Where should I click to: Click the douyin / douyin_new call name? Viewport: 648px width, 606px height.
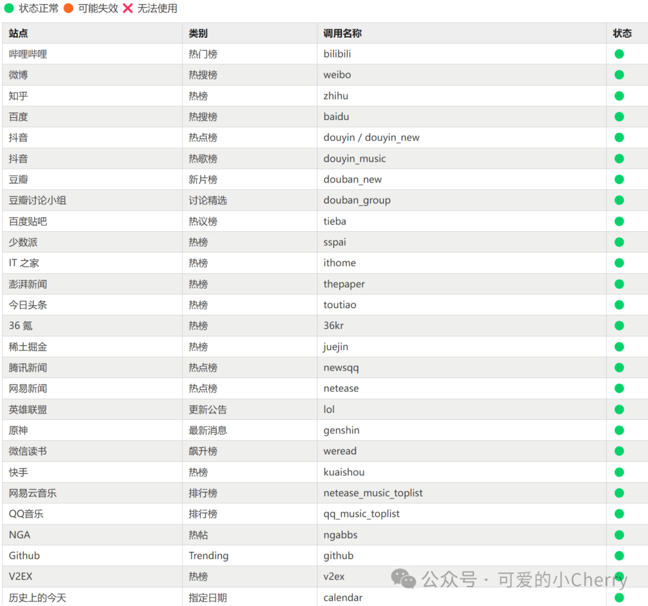coord(371,138)
